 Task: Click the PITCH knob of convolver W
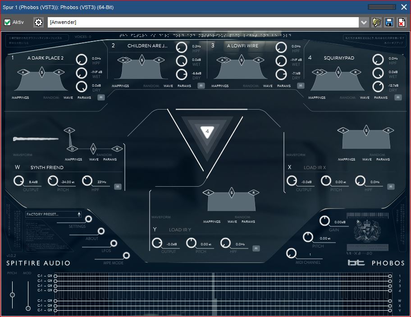[53, 181]
